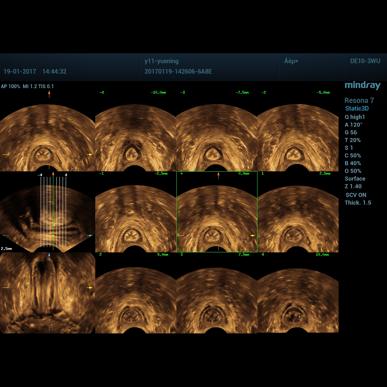This screenshot has width=387, height=387.
Task: Click the green center slice line
Action: tap(53, 212)
